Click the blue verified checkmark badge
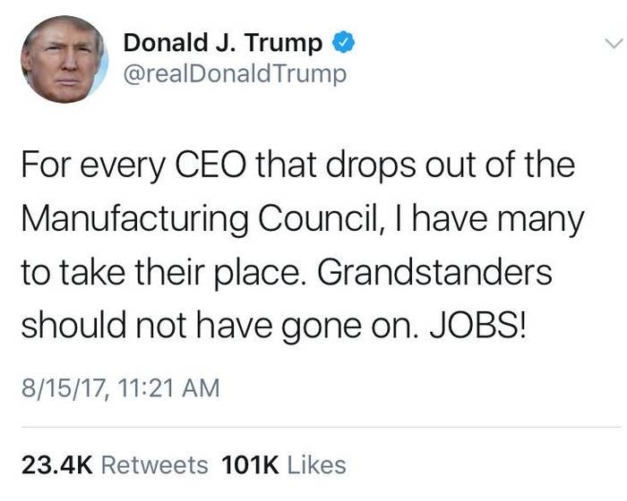The height and width of the screenshot is (501, 627). click(x=344, y=42)
